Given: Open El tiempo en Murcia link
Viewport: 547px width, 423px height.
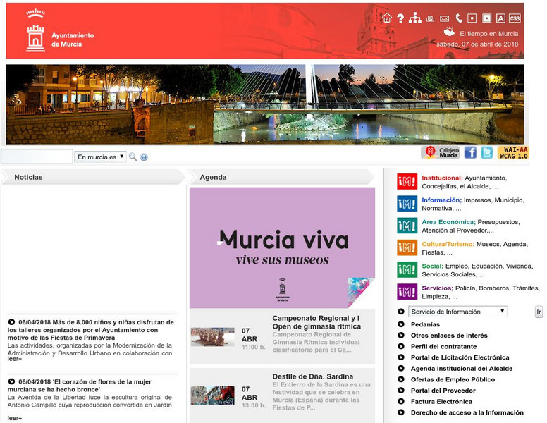Looking at the screenshot, I should [x=488, y=34].
